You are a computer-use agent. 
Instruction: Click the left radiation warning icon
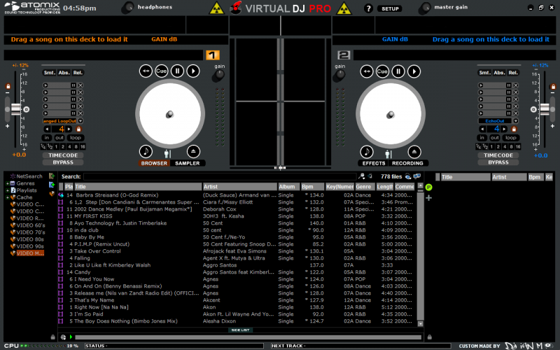click(216, 8)
